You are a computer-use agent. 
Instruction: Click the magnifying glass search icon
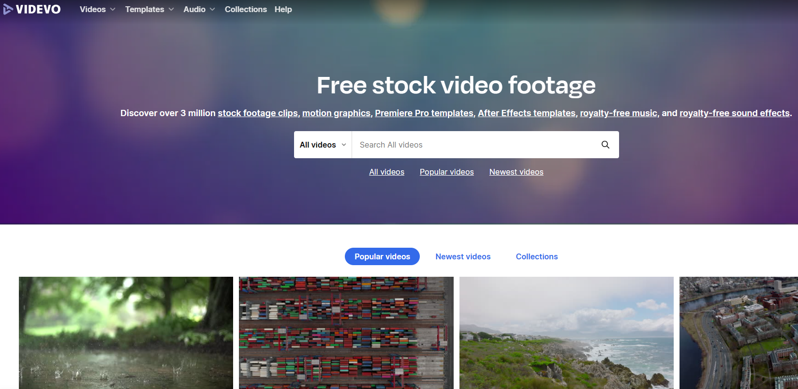coord(605,145)
